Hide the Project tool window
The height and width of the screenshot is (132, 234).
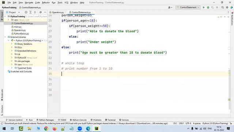point(45,12)
